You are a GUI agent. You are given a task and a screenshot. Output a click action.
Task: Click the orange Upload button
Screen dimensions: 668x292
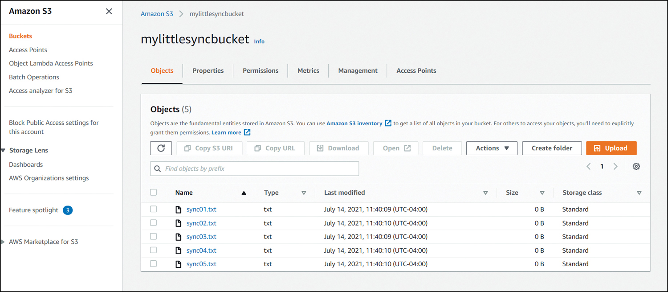pos(611,148)
